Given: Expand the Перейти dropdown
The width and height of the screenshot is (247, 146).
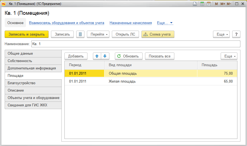Looking at the screenshot, I should pos(98,34).
